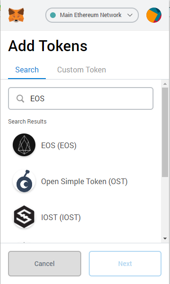Choose Open Simple Token (OST) result text

(85, 181)
